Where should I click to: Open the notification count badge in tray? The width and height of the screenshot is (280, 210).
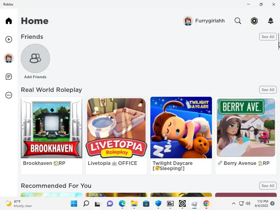coord(272,203)
